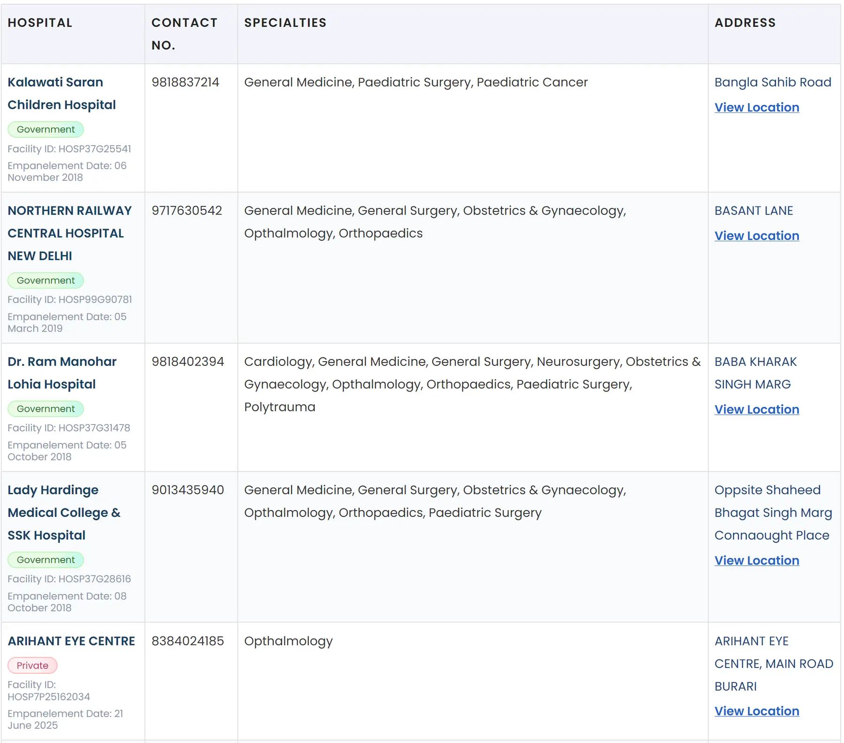
Task: Open Lady Hardinge Medical College & SSK Hospital
Action: coord(64,513)
